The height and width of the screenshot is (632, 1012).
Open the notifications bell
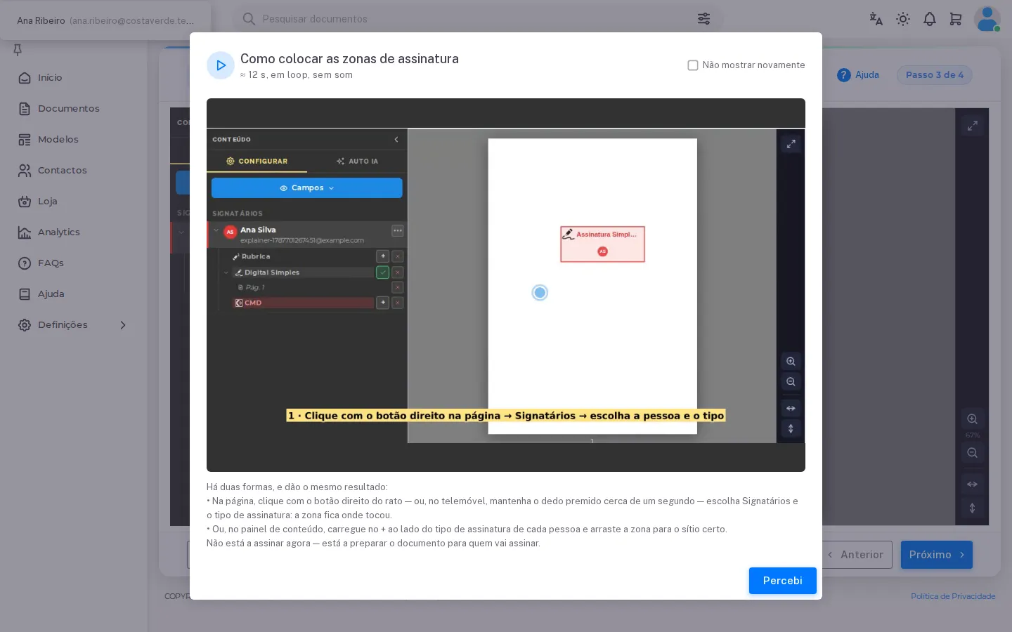930,19
